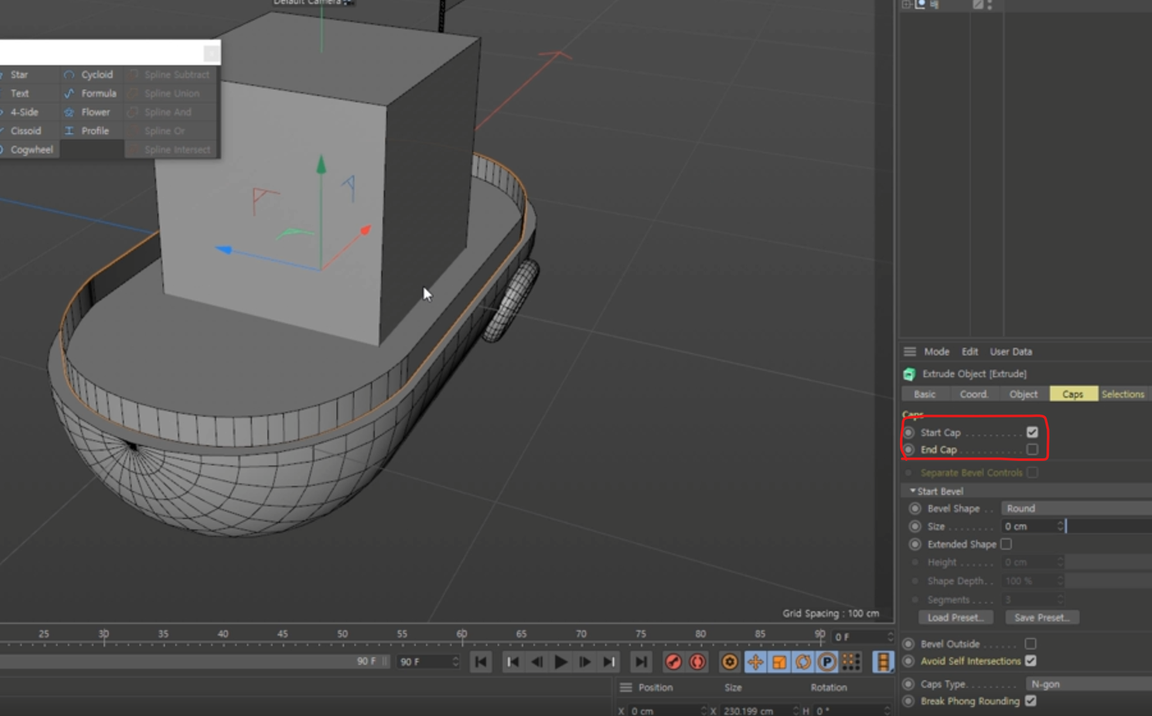Click the red Record Active Objects icon
1152x716 pixels.
pyautogui.click(x=673, y=662)
